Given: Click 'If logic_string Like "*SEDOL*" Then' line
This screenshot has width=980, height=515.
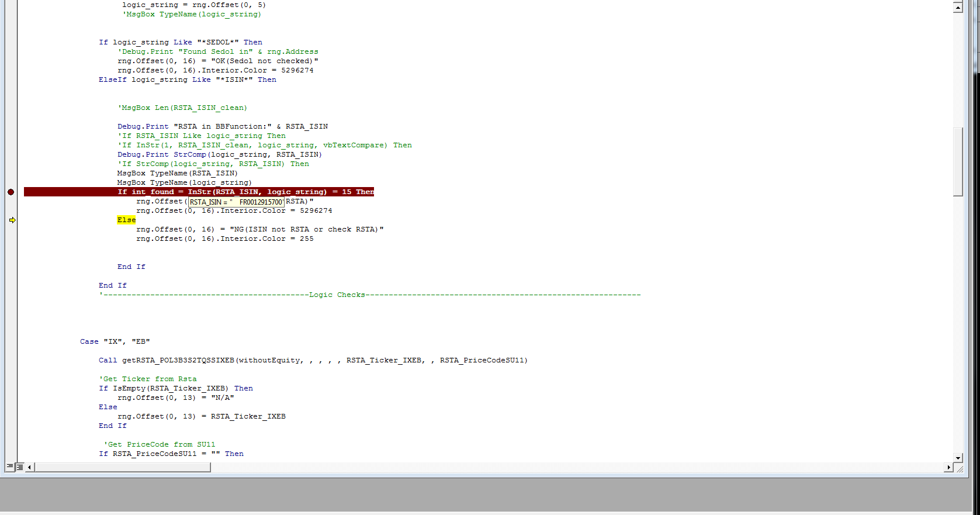Looking at the screenshot, I should pos(181,42).
